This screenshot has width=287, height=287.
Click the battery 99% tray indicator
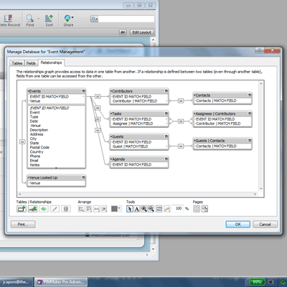(257, 282)
